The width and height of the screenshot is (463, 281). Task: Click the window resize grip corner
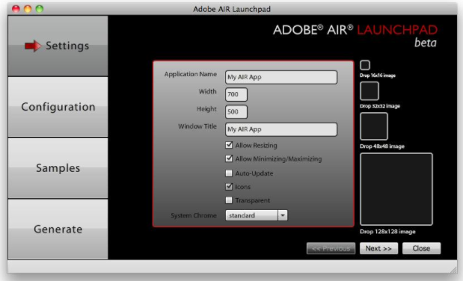pos(453,269)
